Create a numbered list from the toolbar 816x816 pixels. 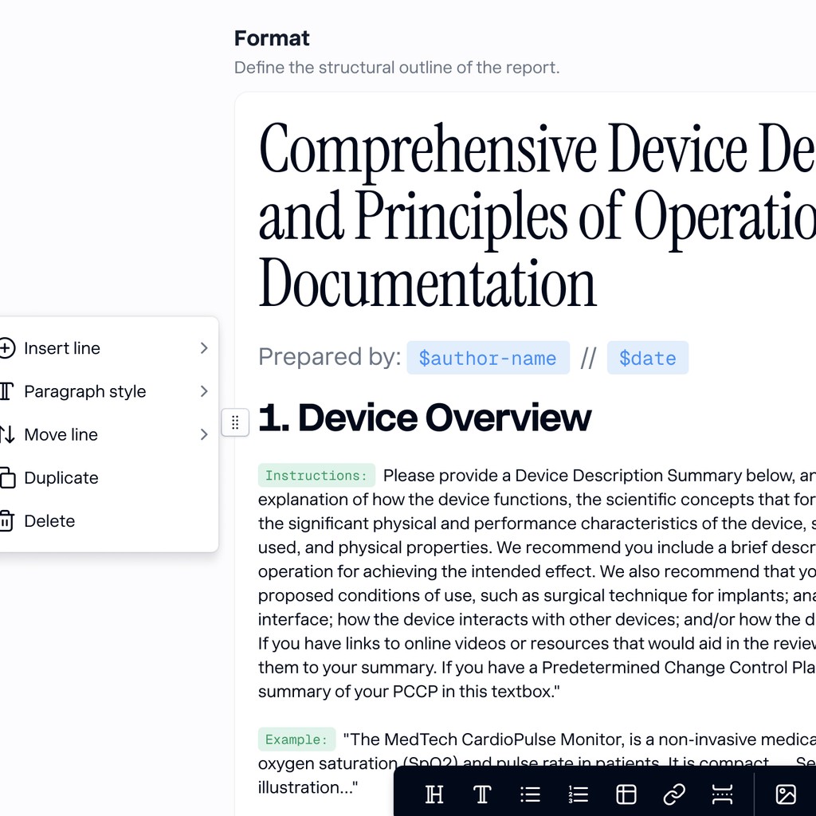pos(578,794)
